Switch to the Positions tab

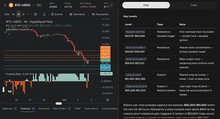(x=28, y=109)
